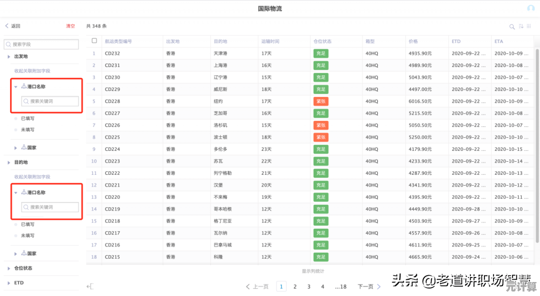Tick the select-all checkbox in table header
Viewport: 540px width, 296px height.
[94, 41]
